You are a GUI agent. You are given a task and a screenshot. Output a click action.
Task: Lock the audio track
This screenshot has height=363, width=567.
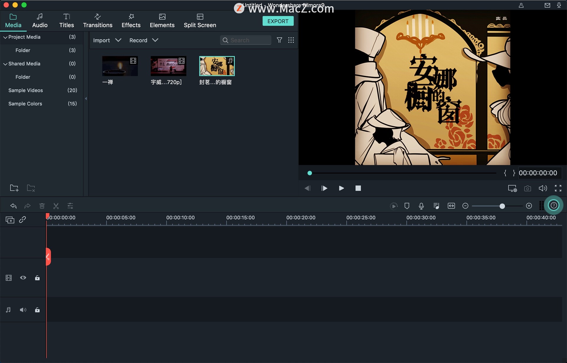point(37,310)
